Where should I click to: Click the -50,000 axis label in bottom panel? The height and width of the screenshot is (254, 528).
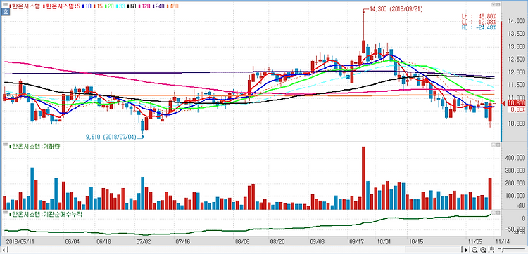[x=515, y=229]
